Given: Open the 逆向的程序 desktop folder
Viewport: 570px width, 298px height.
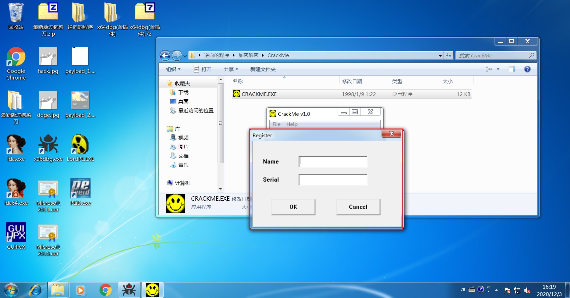Looking at the screenshot, I should point(80,16).
